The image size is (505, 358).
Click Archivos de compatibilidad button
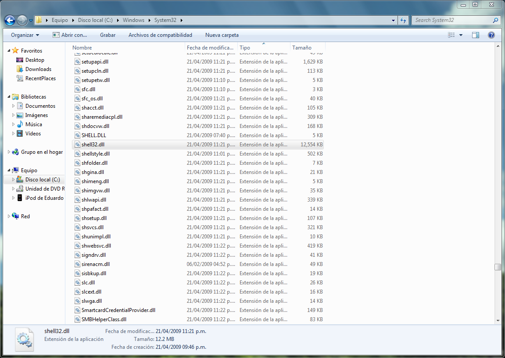click(161, 35)
